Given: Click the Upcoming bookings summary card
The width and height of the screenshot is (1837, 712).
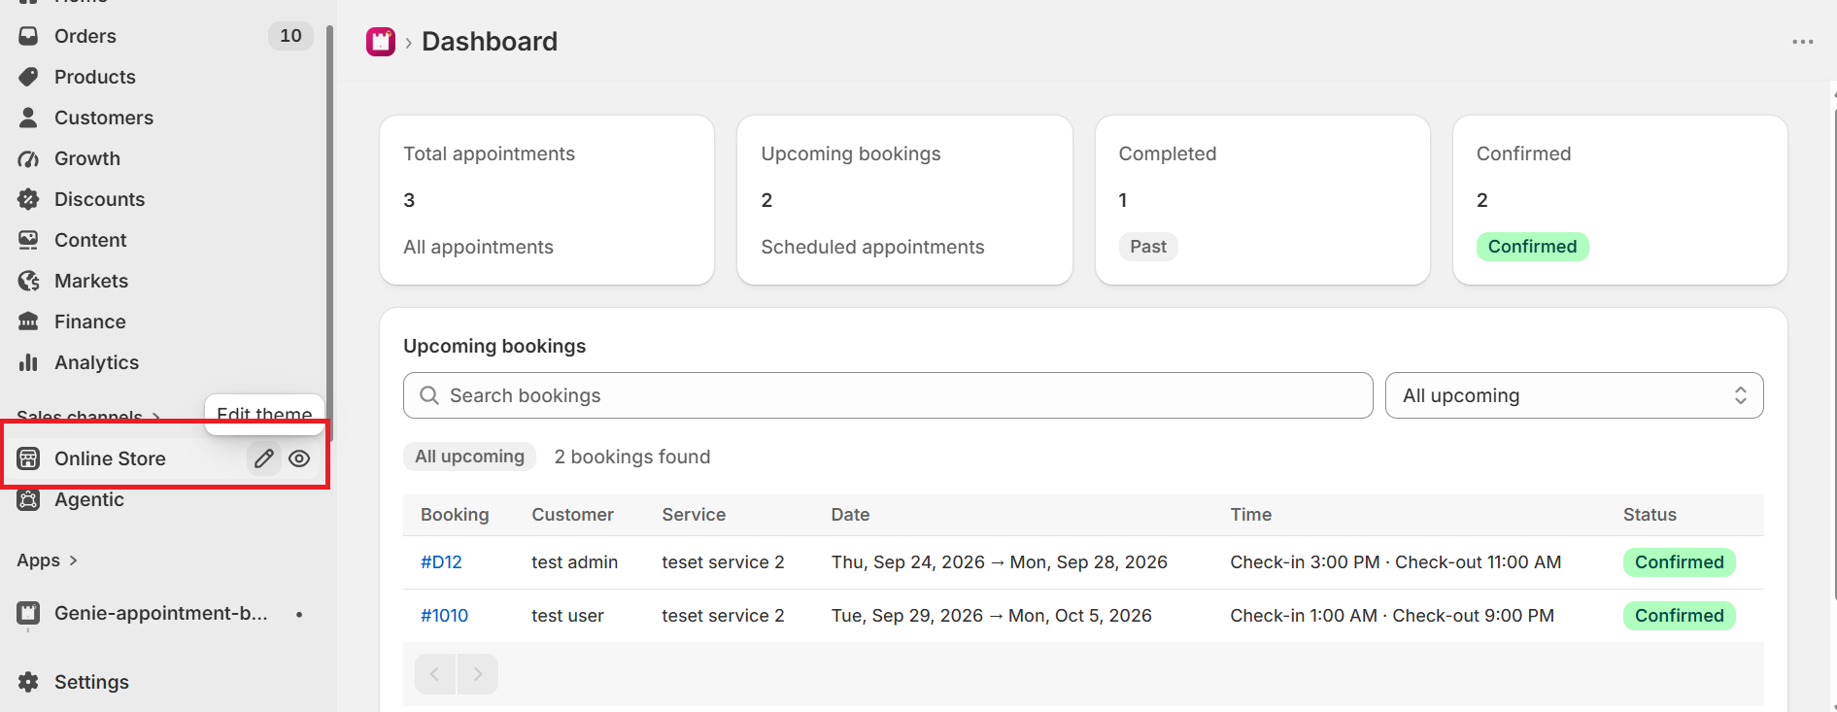Looking at the screenshot, I should click(x=904, y=200).
